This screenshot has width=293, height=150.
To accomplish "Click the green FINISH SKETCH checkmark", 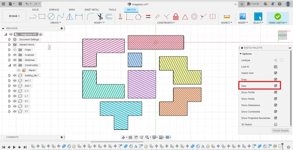I will (x=278, y=16).
